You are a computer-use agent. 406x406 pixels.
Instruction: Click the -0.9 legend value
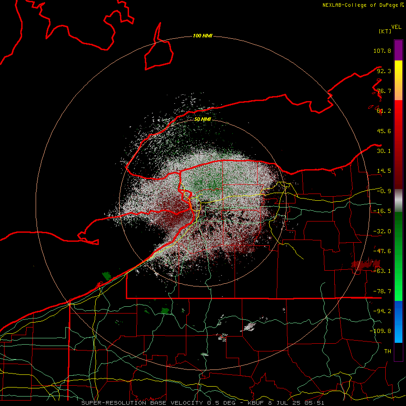(384, 191)
